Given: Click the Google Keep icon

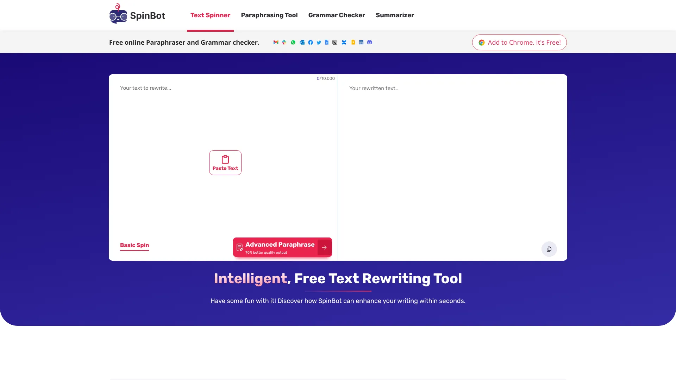Looking at the screenshot, I should pos(353,42).
